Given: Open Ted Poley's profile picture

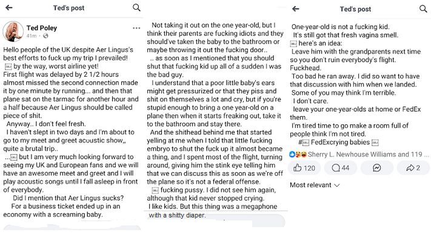Looking at the screenshot, I should (13, 31).
